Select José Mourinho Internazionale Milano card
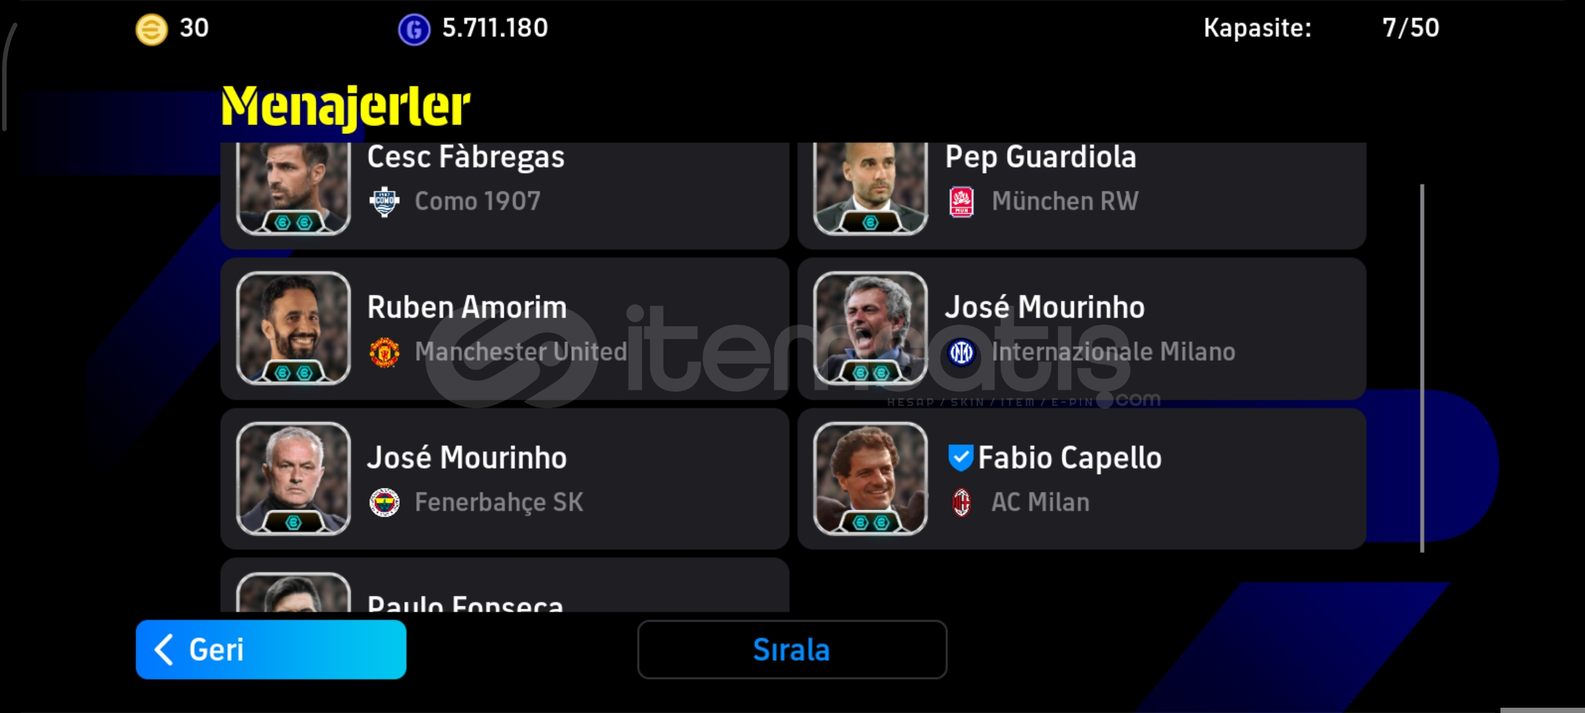The height and width of the screenshot is (713, 1585). [1082, 329]
